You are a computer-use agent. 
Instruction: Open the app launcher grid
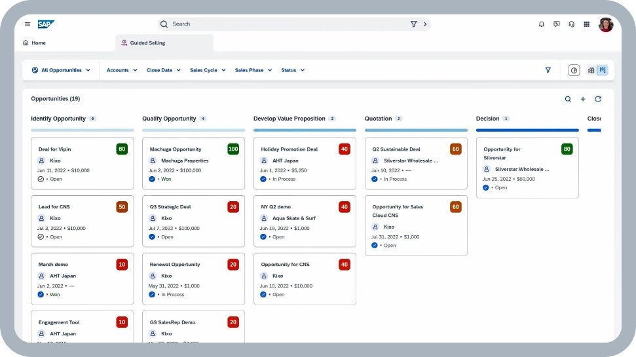[x=586, y=24]
